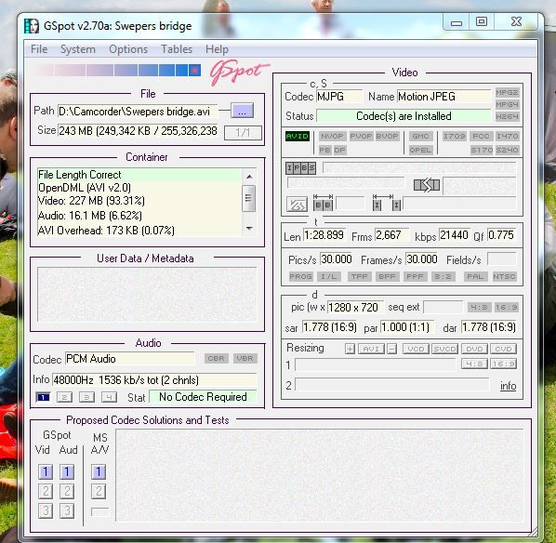Click the AVID indicator in the Video panel
556x543 pixels.
pos(298,136)
